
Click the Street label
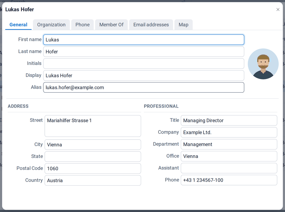tap(36, 120)
